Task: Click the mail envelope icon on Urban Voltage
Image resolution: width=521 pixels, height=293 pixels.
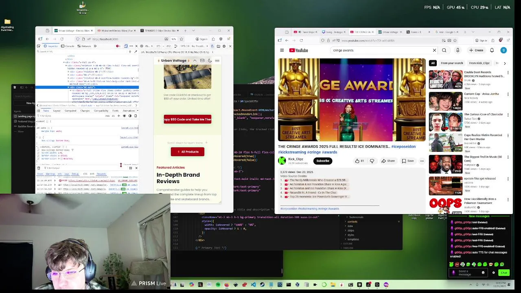Action: pos(202,61)
